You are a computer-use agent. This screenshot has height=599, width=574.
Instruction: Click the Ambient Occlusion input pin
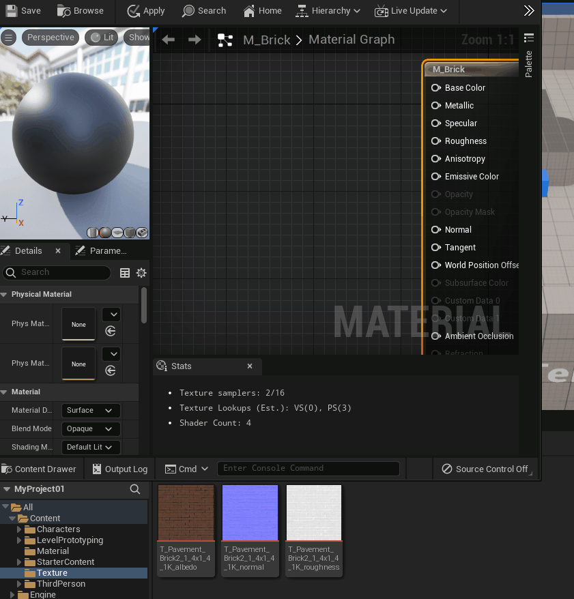[436, 336]
